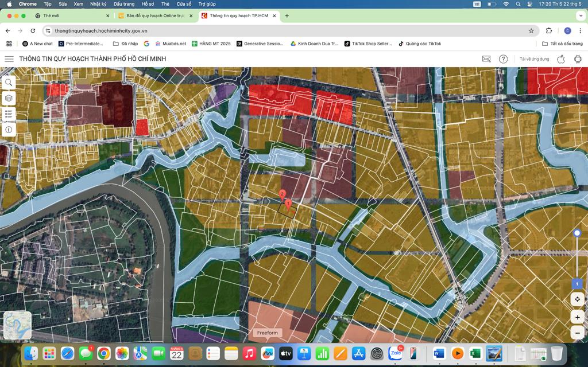588x367 pixels.
Task: Open the map information panel
Action: (x=9, y=130)
